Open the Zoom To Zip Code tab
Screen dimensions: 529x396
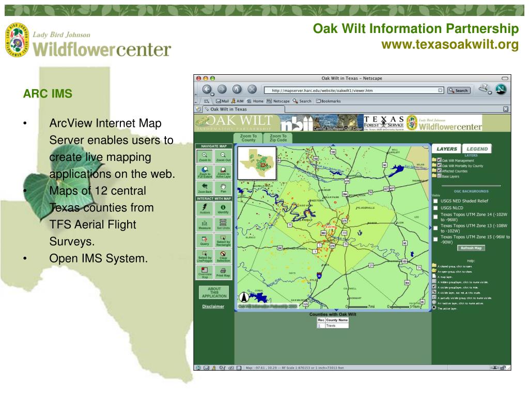278,138
